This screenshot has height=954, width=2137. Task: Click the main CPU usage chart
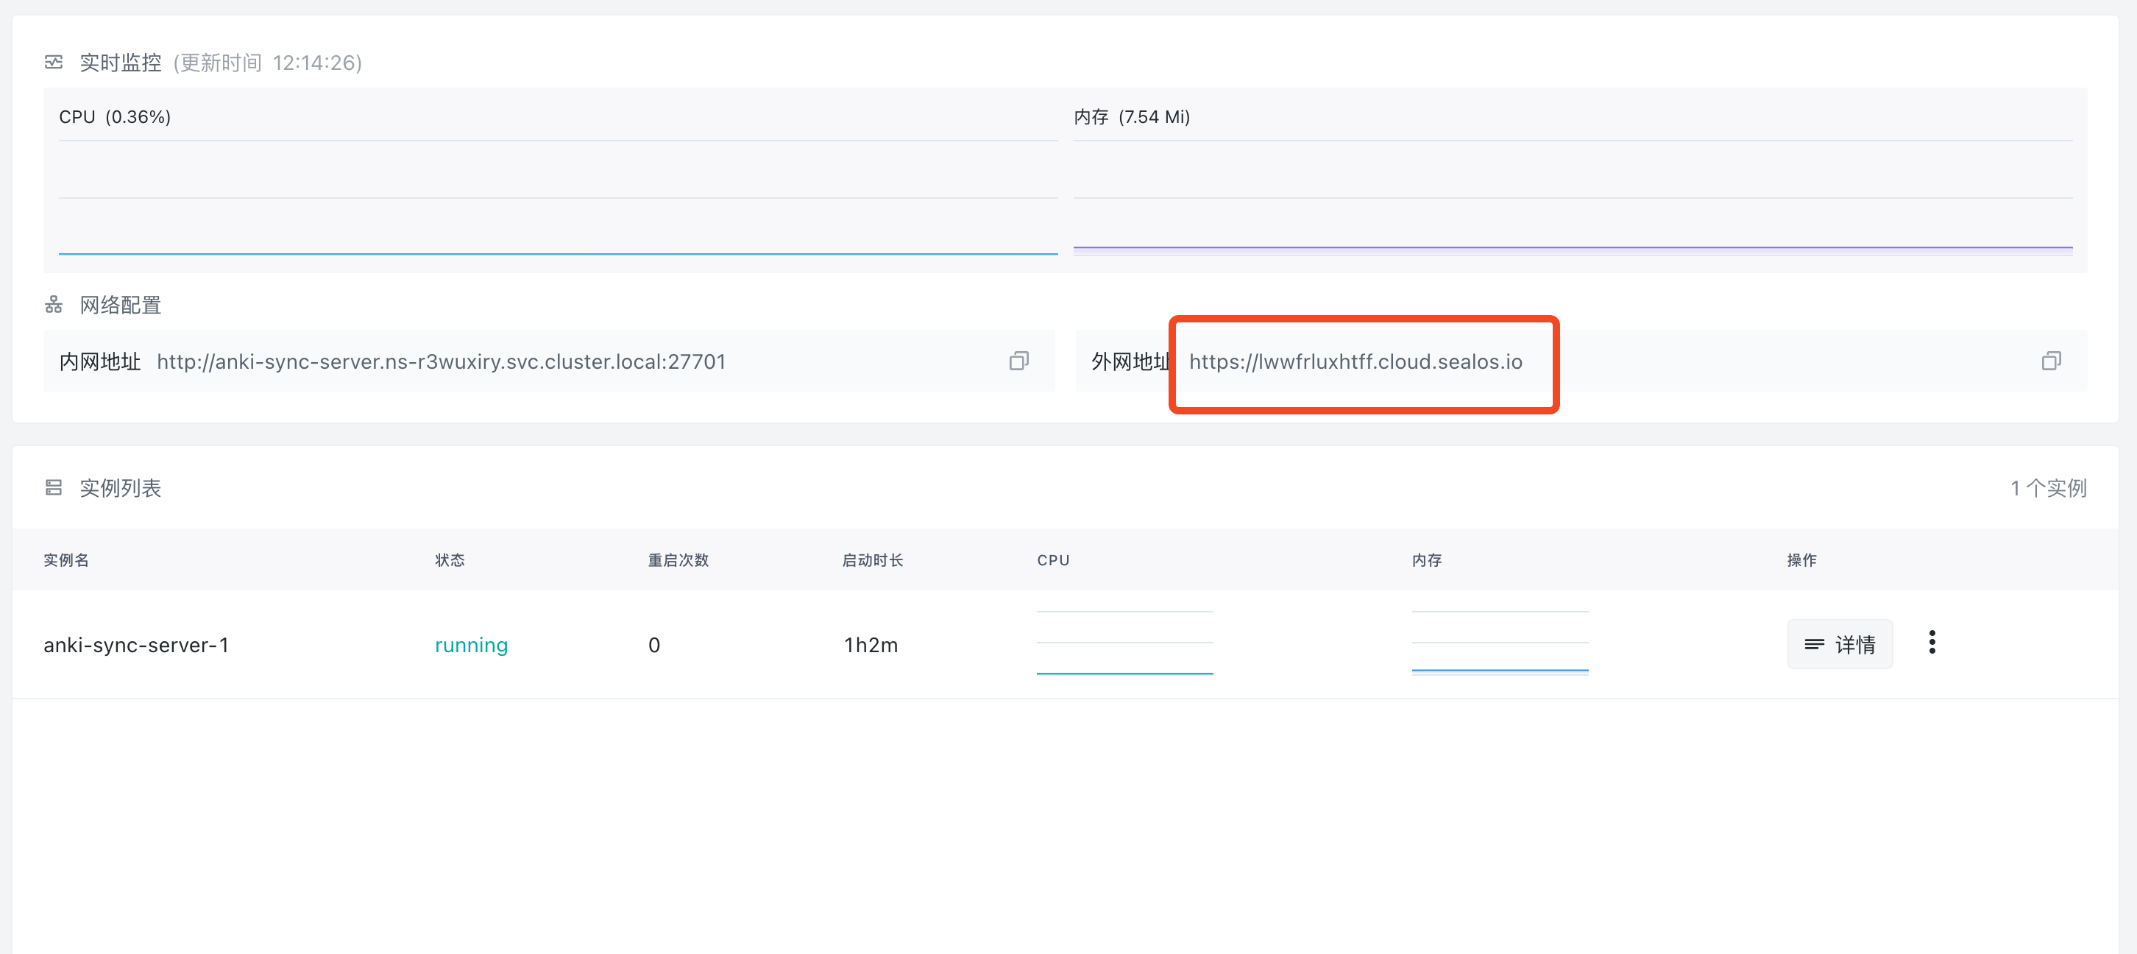pyautogui.click(x=558, y=199)
